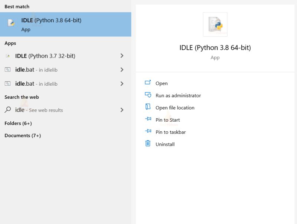This screenshot has width=297, height=224.
Task: Click the Pin to taskbar pushpin icon
Action: coord(148,132)
